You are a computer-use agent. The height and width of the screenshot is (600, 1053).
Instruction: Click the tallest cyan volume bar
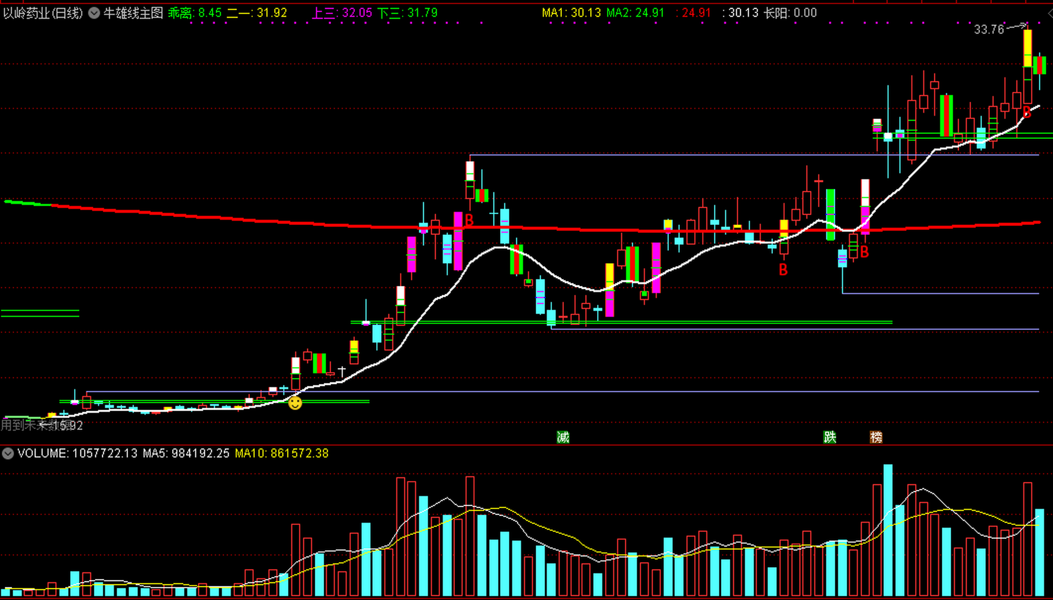click(888, 530)
